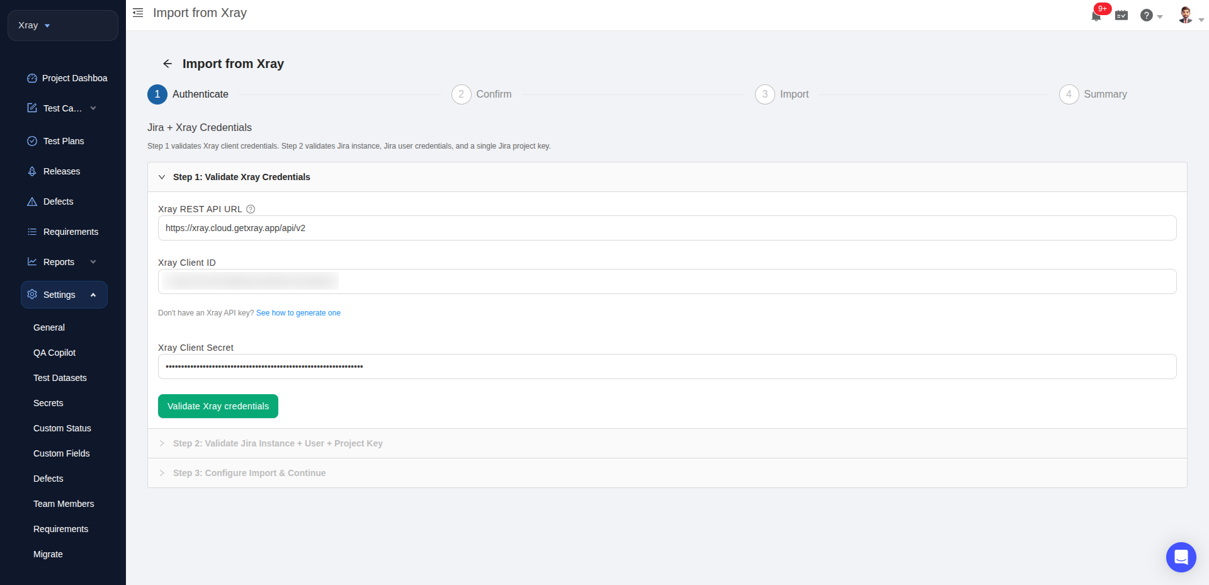Focus the Xray REST API URL field

point(667,228)
